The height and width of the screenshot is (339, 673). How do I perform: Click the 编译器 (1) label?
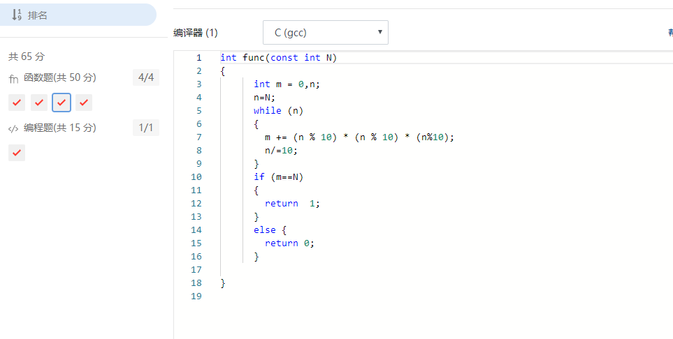click(x=196, y=33)
